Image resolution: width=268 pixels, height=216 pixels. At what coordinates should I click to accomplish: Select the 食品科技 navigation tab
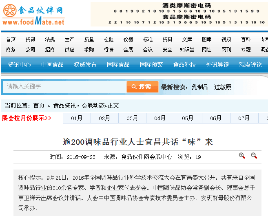click(x=184, y=64)
